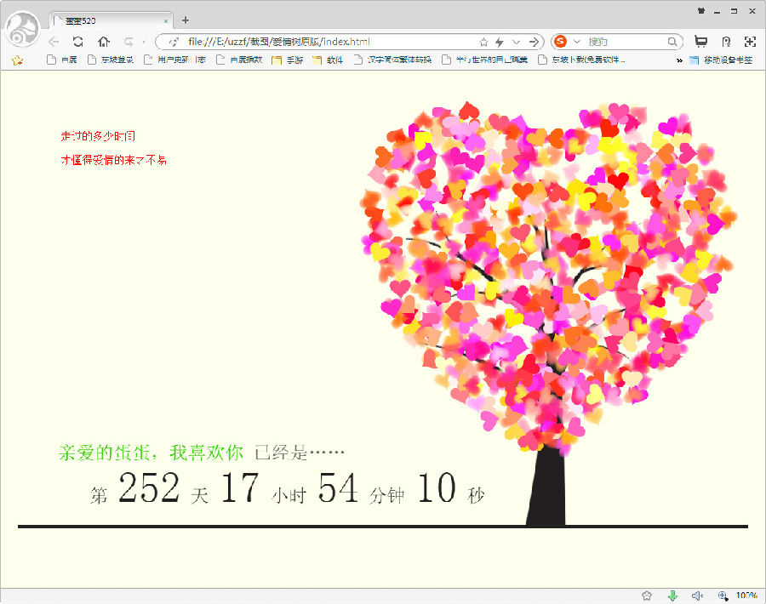
Task: Click the lightning bolt speed mode icon
Action: (x=500, y=42)
